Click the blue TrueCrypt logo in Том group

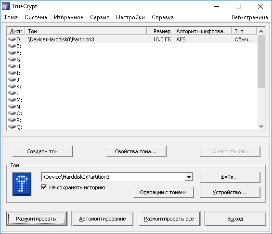pos(22,184)
